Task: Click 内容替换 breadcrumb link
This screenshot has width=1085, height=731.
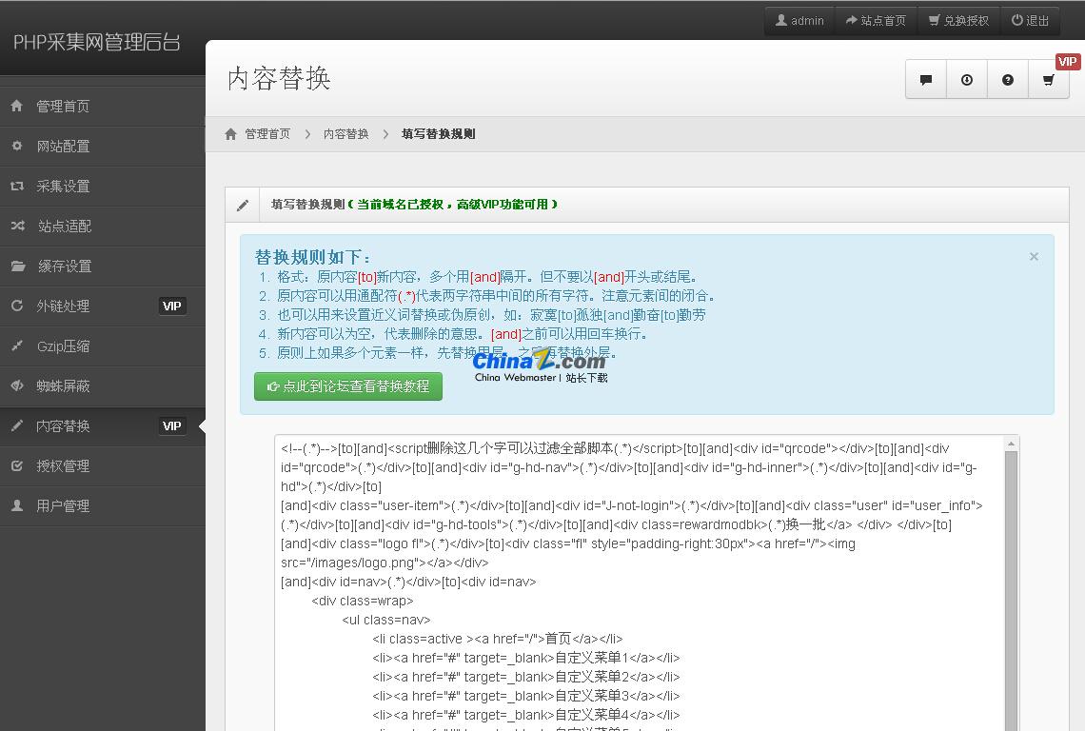Action: 346,133
